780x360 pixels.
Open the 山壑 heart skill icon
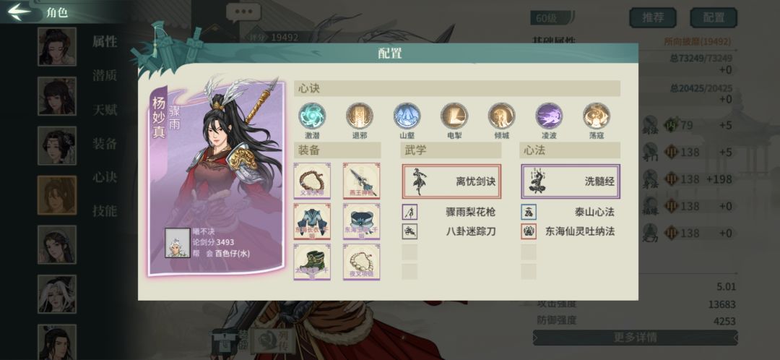[x=407, y=116]
